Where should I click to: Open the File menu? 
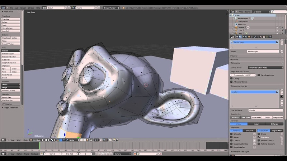[x=12, y=8]
